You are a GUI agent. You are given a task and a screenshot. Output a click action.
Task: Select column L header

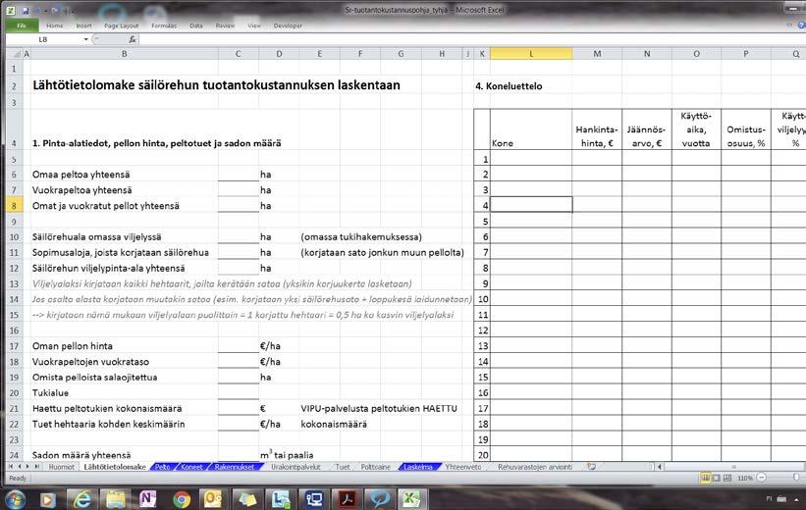coord(531,53)
